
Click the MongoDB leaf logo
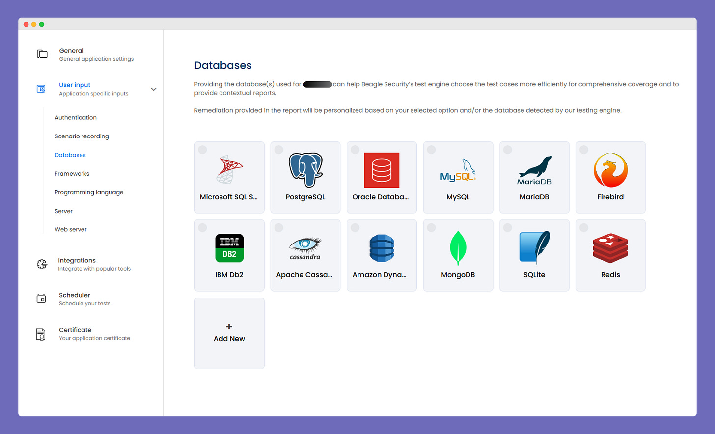click(x=458, y=248)
